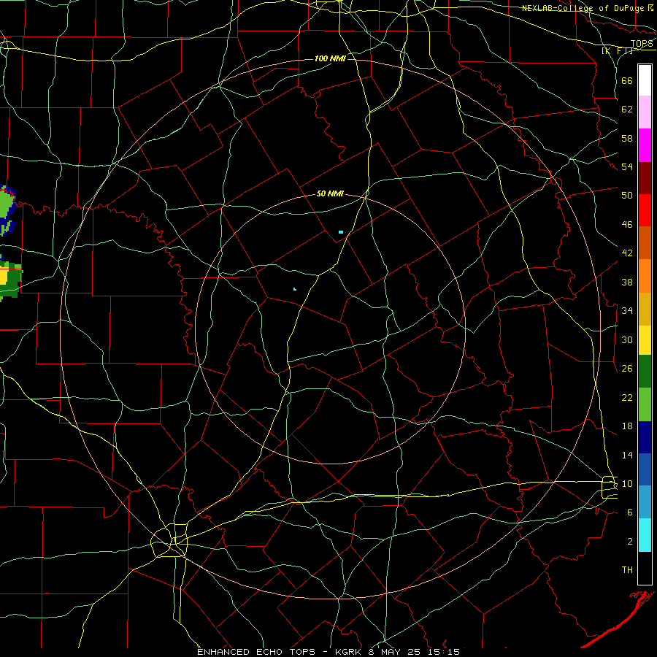Click legend value '22'
The image size is (657, 657).
[x=627, y=397]
